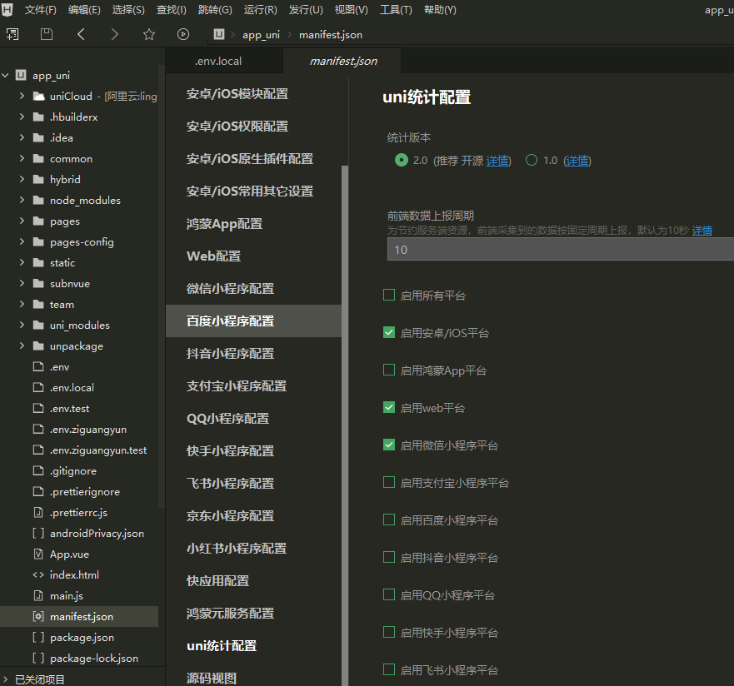This screenshot has width=734, height=686.
Task: Uncheck 启用安卓/iOS平台 checkbox
Action: (x=389, y=332)
